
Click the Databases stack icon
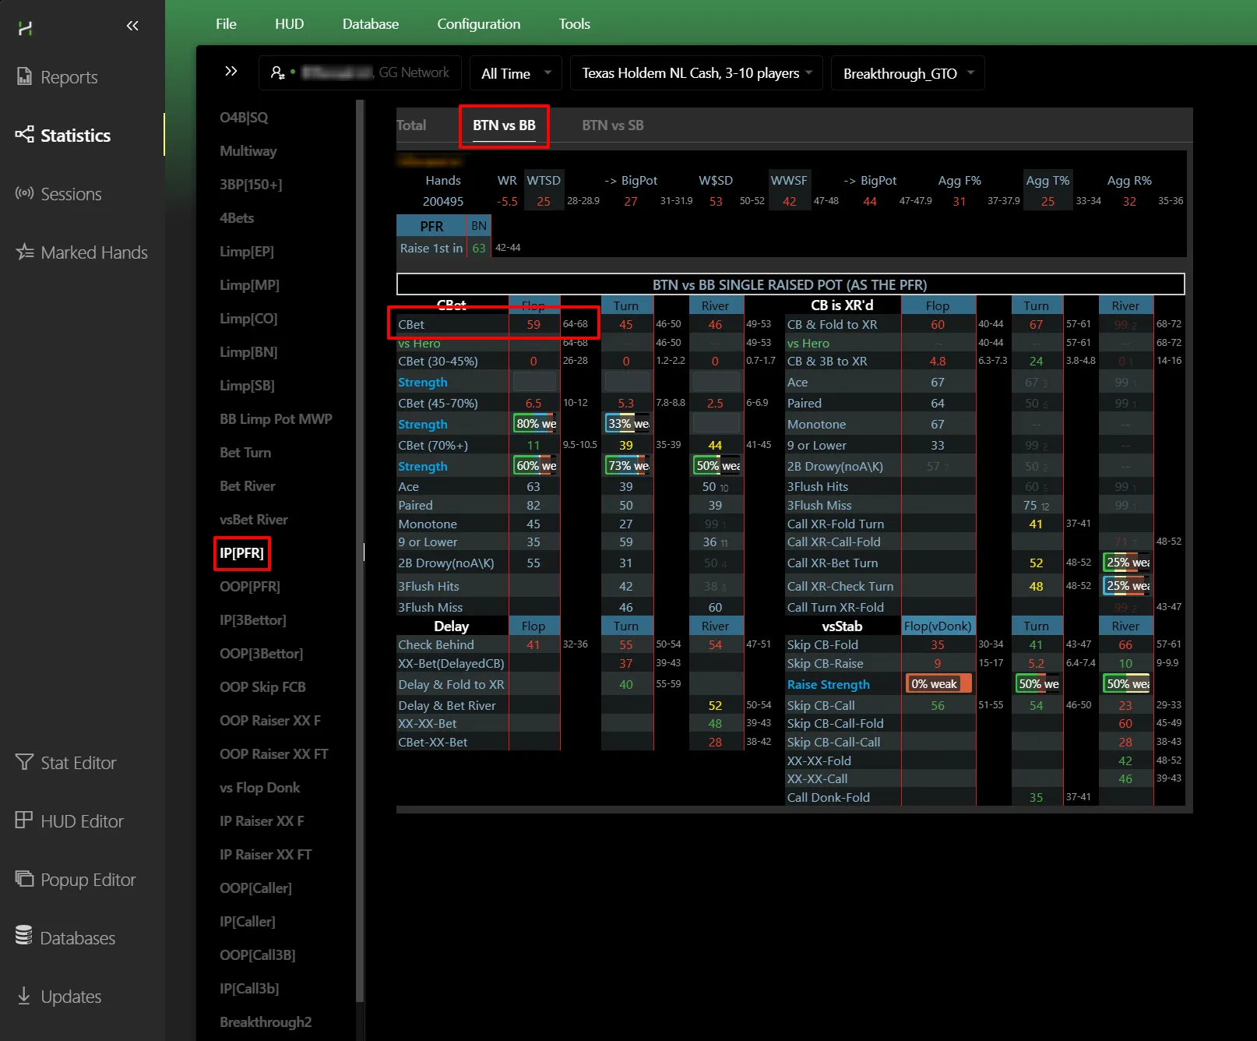(x=24, y=937)
